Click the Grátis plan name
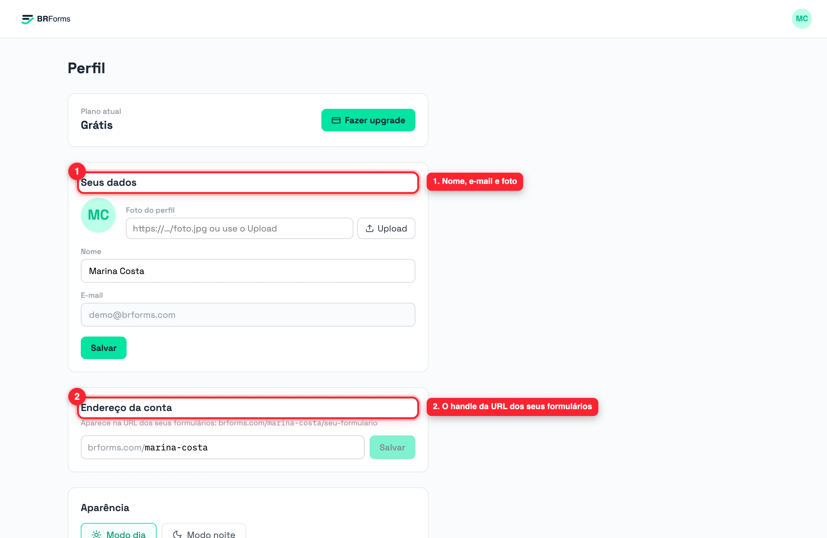 (96, 125)
